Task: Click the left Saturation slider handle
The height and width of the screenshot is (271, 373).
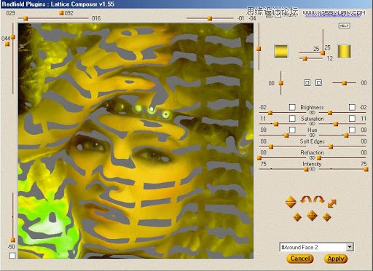Action: tap(276, 124)
